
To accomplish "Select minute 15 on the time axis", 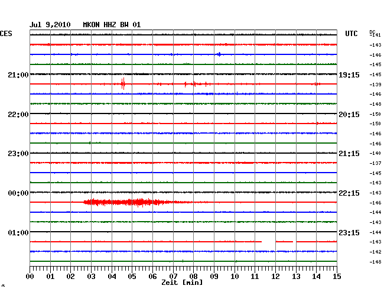I will (337, 277).
